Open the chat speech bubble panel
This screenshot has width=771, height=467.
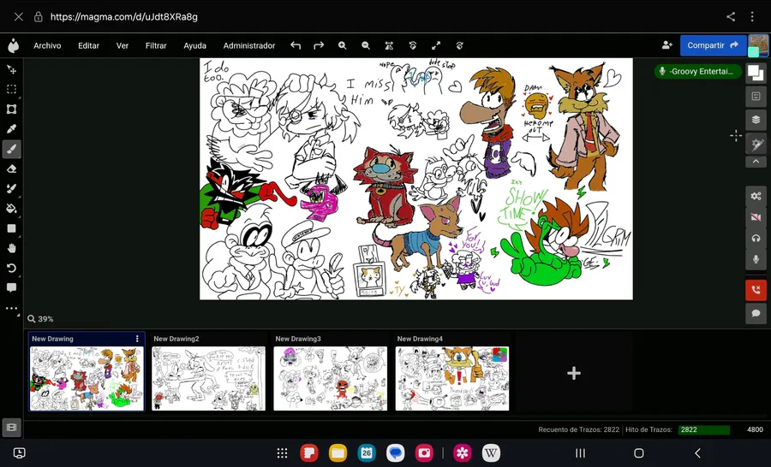(756, 313)
